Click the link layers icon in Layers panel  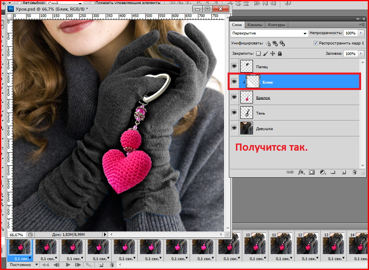pos(290,172)
